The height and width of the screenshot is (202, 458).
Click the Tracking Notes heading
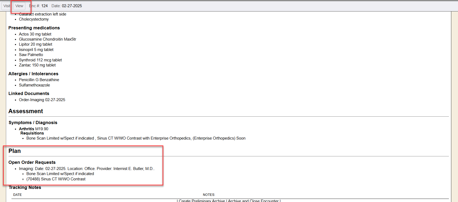(25, 187)
